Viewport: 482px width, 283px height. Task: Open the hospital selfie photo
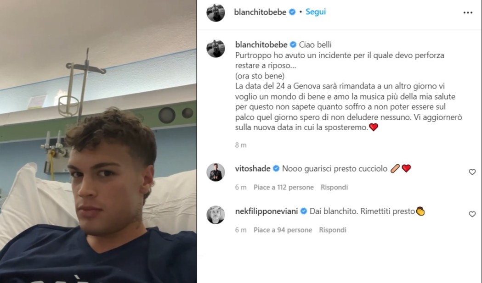pyautogui.click(x=98, y=141)
